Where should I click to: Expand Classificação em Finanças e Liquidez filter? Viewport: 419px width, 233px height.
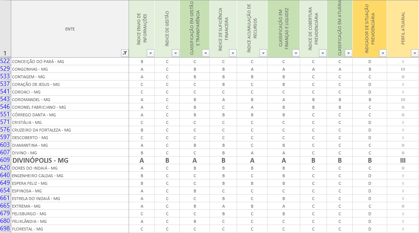pyautogui.click(x=296, y=53)
